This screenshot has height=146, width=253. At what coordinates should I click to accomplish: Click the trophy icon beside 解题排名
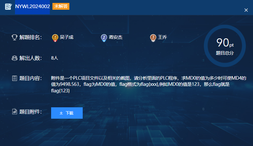[14, 37]
